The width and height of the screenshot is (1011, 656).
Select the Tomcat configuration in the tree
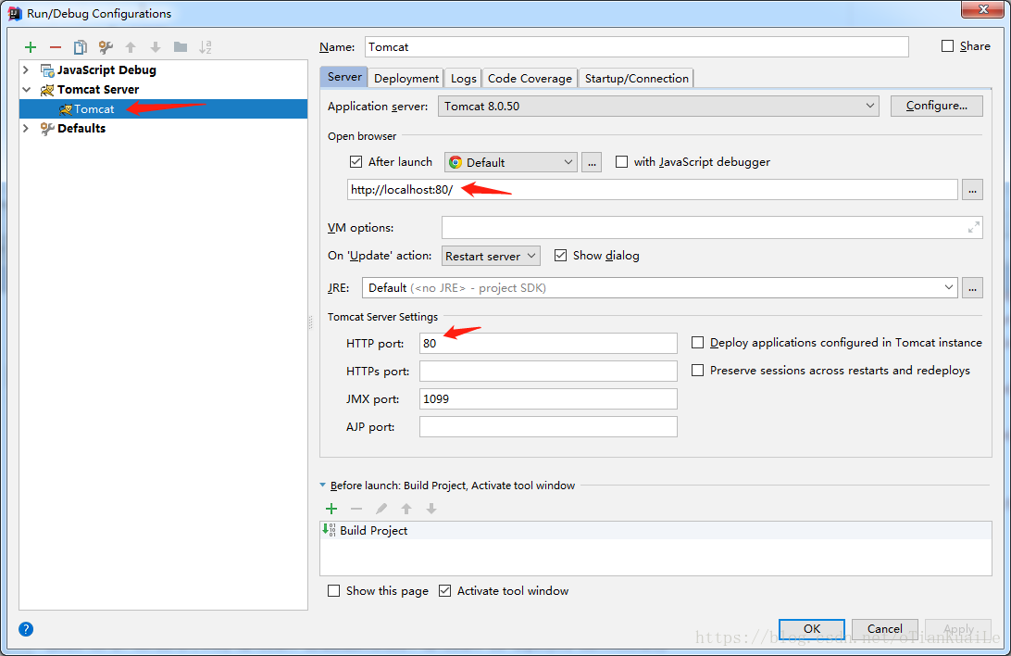pos(163,109)
